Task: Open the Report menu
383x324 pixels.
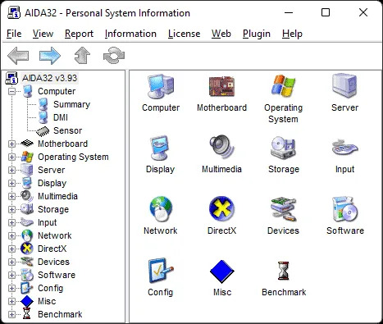Action: pos(79,34)
